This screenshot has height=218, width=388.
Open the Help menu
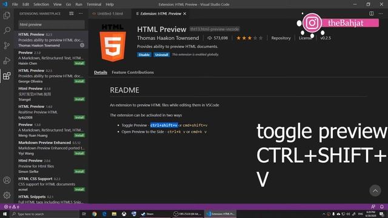click(110, 4)
